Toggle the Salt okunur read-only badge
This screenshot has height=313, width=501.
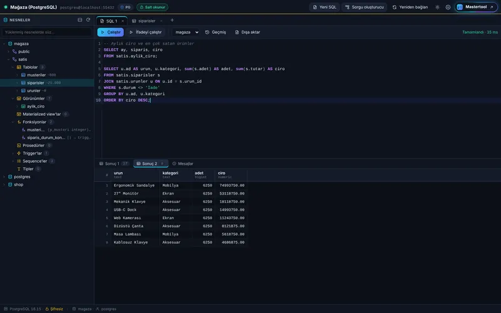152,7
